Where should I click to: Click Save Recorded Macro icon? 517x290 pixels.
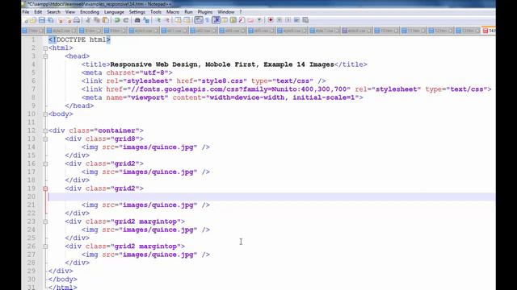[305, 20]
